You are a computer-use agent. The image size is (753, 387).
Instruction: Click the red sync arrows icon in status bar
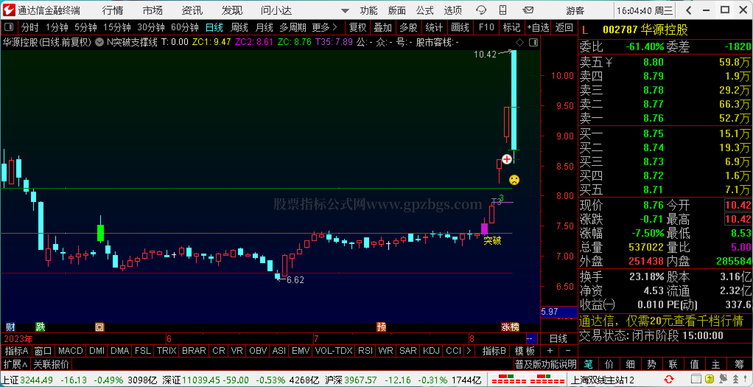tap(669, 379)
